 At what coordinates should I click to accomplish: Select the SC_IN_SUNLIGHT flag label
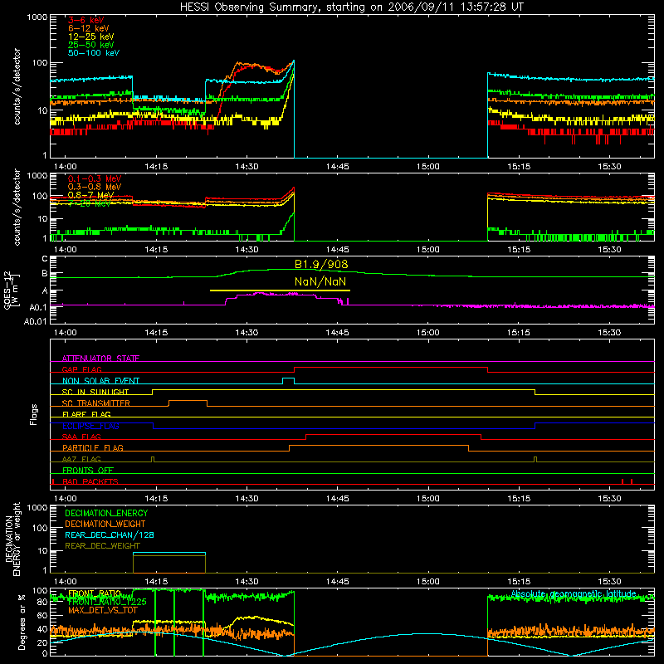(95, 392)
